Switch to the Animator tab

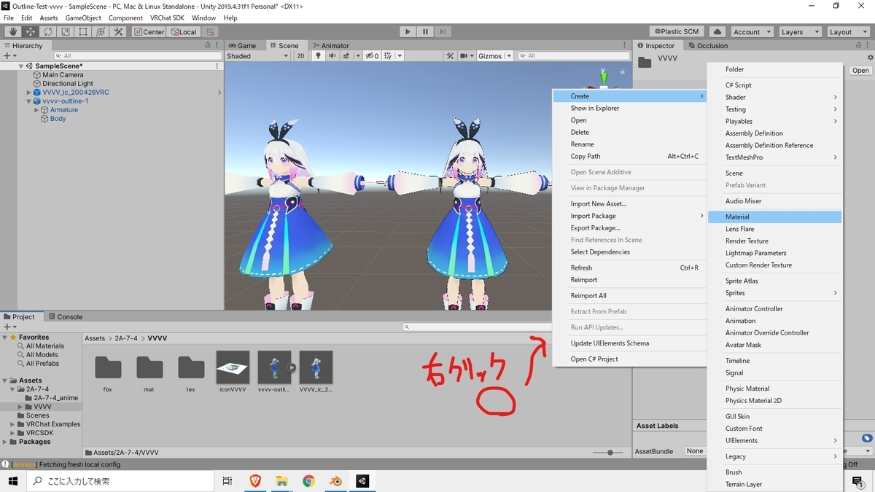[x=330, y=45]
